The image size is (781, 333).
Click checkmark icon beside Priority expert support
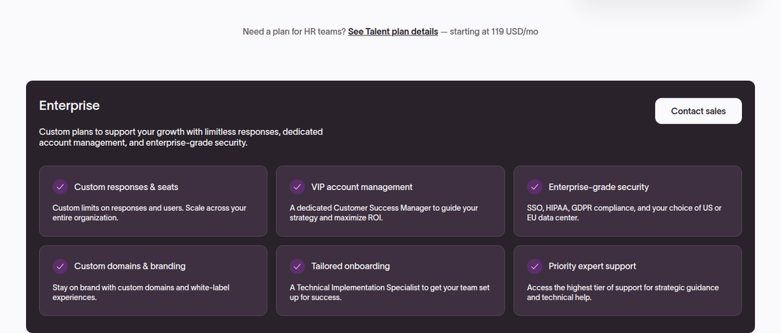[x=534, y=267]
